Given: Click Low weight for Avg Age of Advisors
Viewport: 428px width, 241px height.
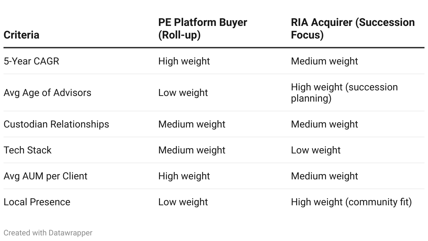Looking at the screenshot, I should click(183, 92).
